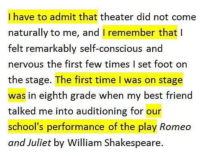Image resolution: width=203 pixels, height=156 pixels.
Task: Click the words 'set foot on'
Action: (x=162, y=64)
